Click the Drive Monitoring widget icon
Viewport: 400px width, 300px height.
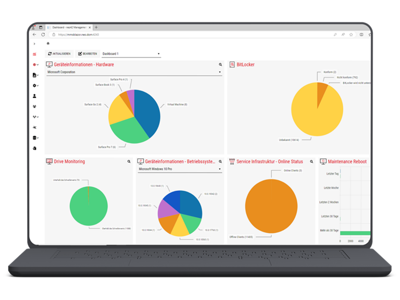[x=49, y=161]
